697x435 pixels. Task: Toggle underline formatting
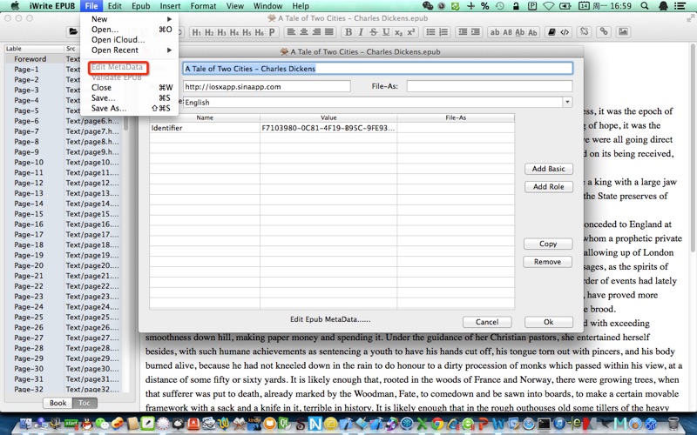(386, 32)
